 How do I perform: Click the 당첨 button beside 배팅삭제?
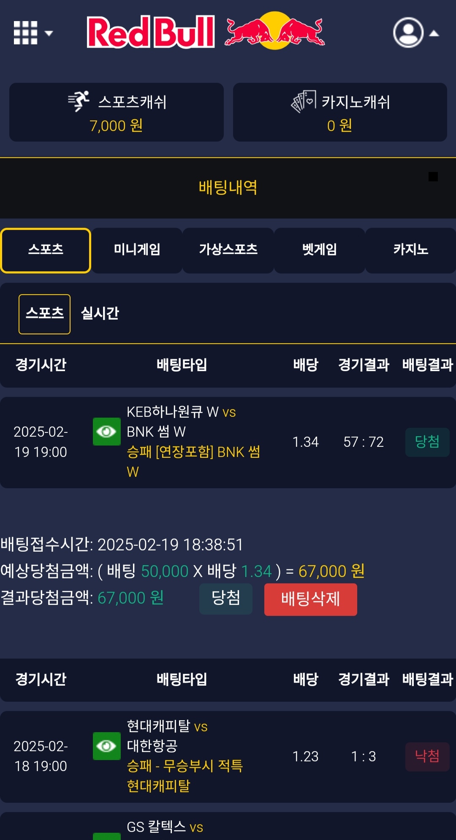(225, 598)
